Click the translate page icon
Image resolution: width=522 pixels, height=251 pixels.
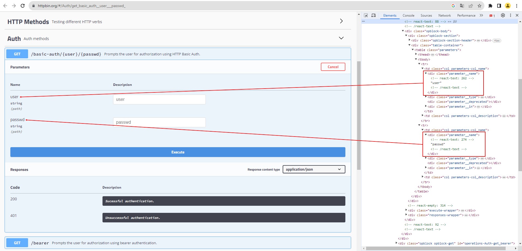click(462, 6)
